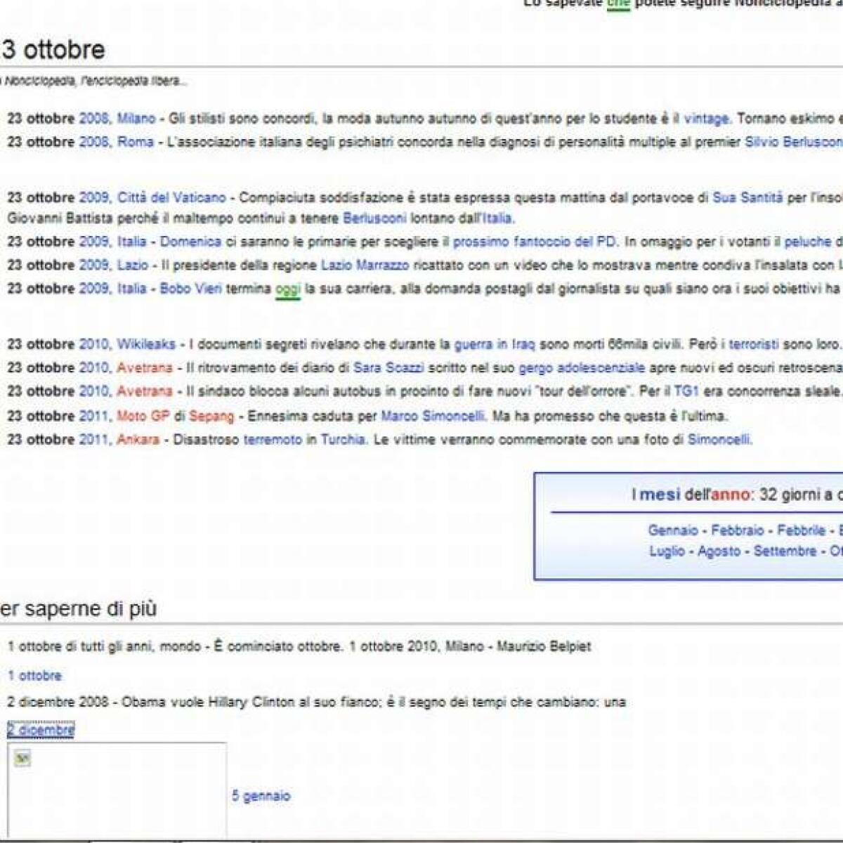This screenshot has height=843, width=843.
Task: Open the Marco Simoncelli link
Action: pyautogui.click(x=433, y=417)
